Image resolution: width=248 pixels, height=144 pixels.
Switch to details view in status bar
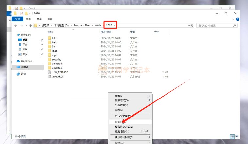(232, 136)
